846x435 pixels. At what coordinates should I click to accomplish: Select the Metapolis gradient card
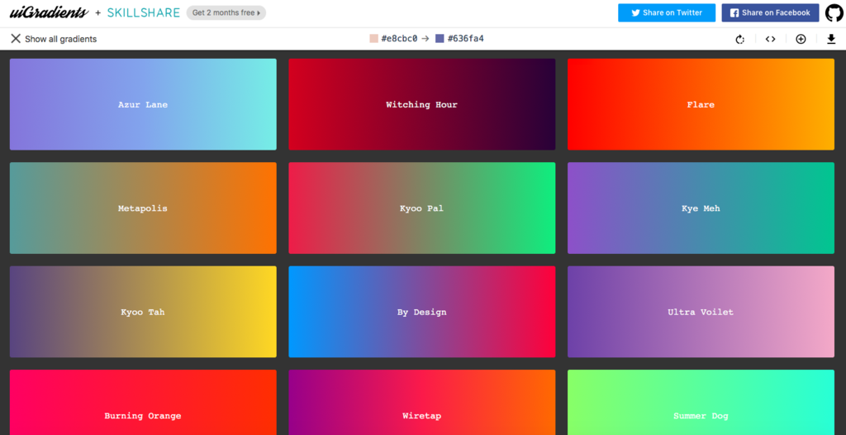tap(143, 208)
